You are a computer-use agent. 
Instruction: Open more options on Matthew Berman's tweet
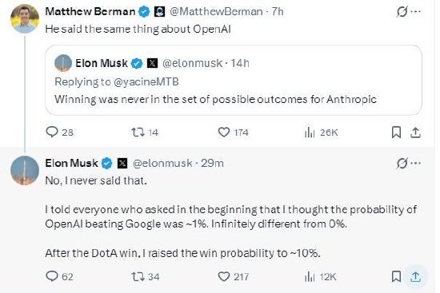(415, 11)
